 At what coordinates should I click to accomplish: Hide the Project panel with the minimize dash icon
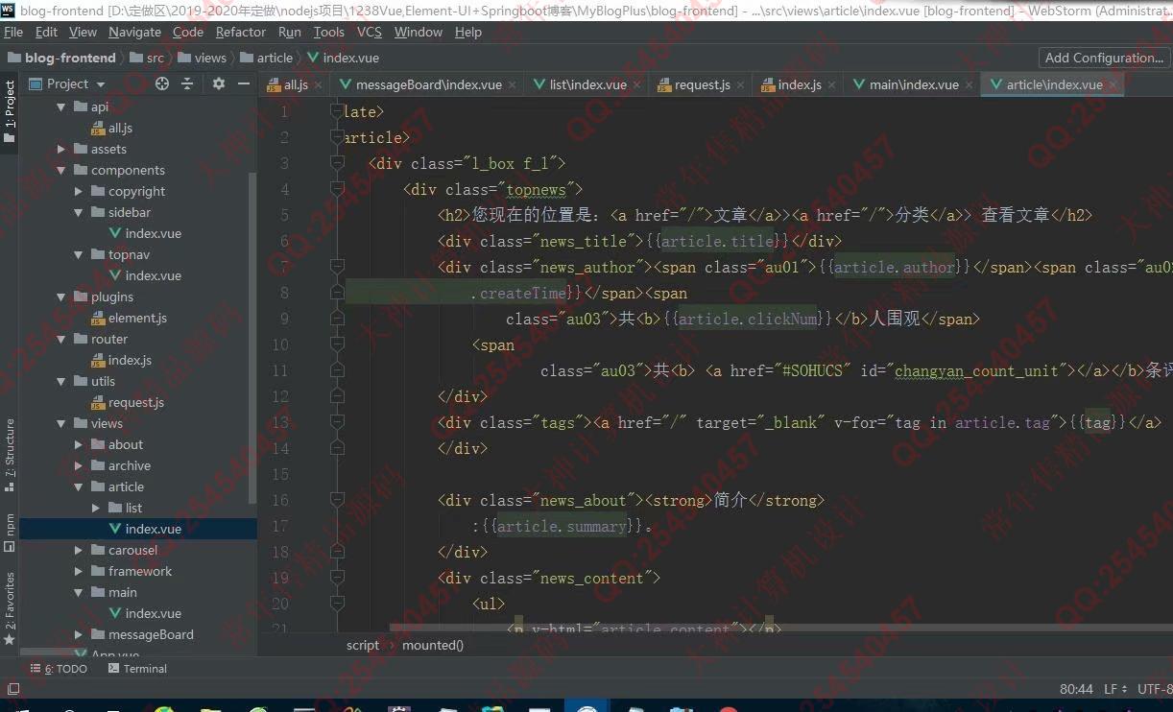(244, 84)
